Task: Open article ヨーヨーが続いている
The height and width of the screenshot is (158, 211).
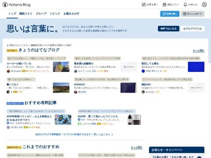Action: tap(19, 64)
